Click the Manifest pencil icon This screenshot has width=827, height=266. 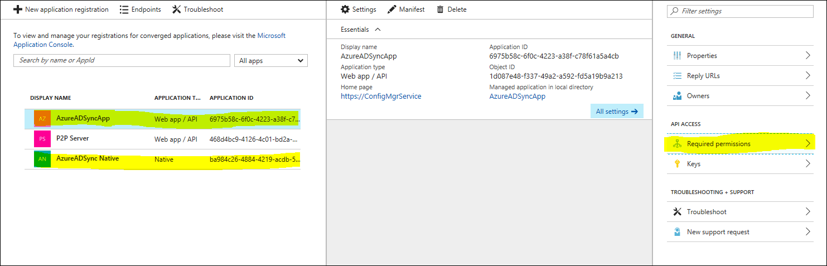tap(391, 9)
